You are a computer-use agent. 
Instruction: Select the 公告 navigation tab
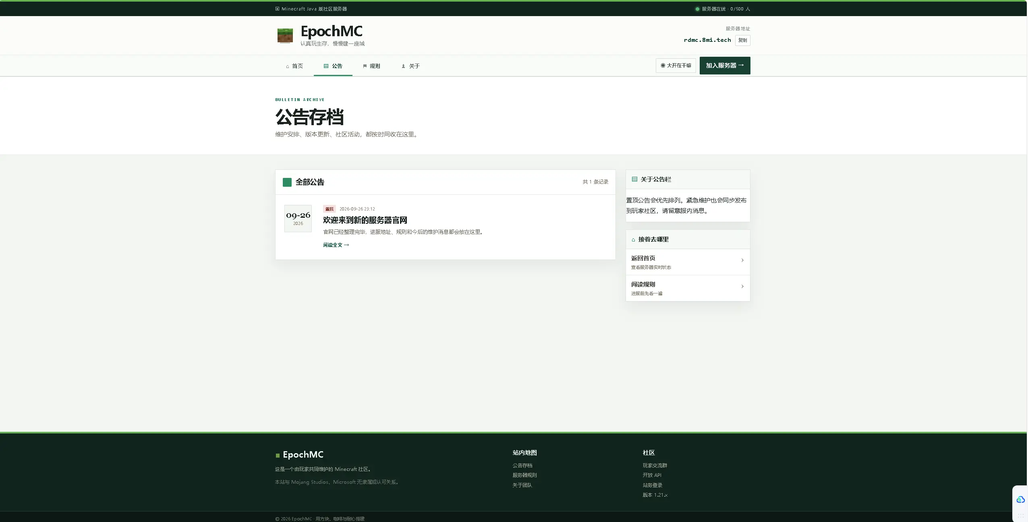coord(333,66)
